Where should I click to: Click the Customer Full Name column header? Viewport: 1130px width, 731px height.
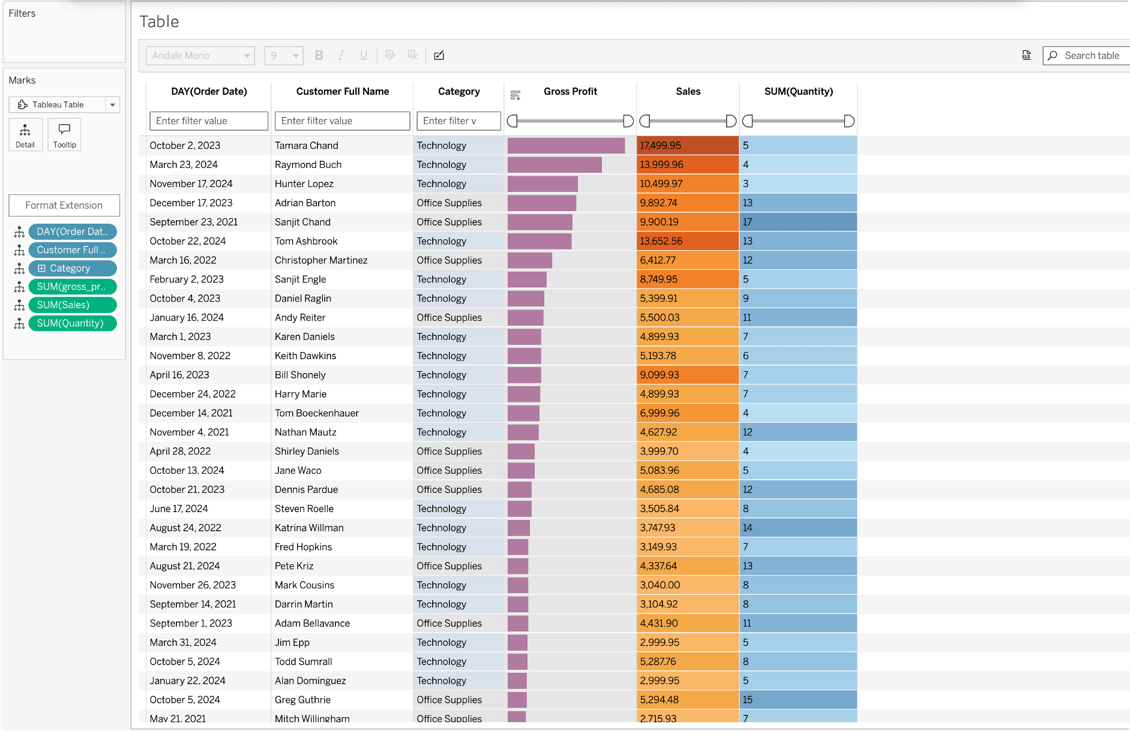[x=342, y=91]
